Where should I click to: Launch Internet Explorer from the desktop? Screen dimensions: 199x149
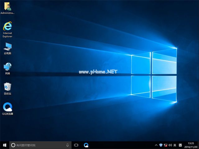[x=7, y=29]
